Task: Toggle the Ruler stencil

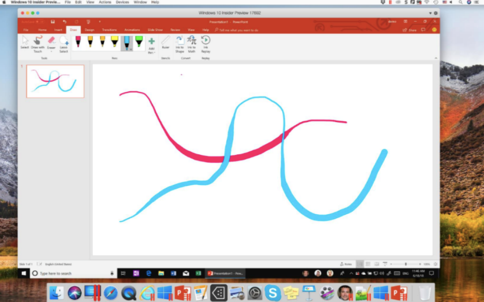Action: pos(165,43)
